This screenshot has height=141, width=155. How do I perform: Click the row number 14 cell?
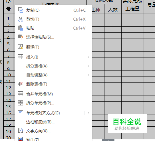8,99
